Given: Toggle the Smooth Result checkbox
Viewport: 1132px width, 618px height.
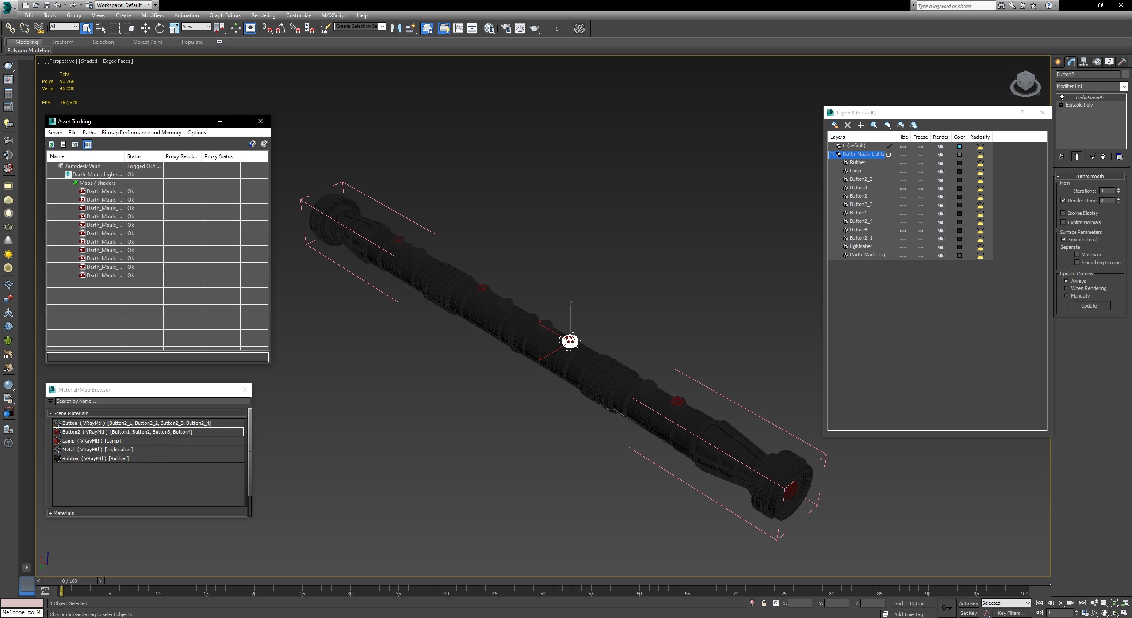Looking at the screenshot, I should click(1063, 240).
